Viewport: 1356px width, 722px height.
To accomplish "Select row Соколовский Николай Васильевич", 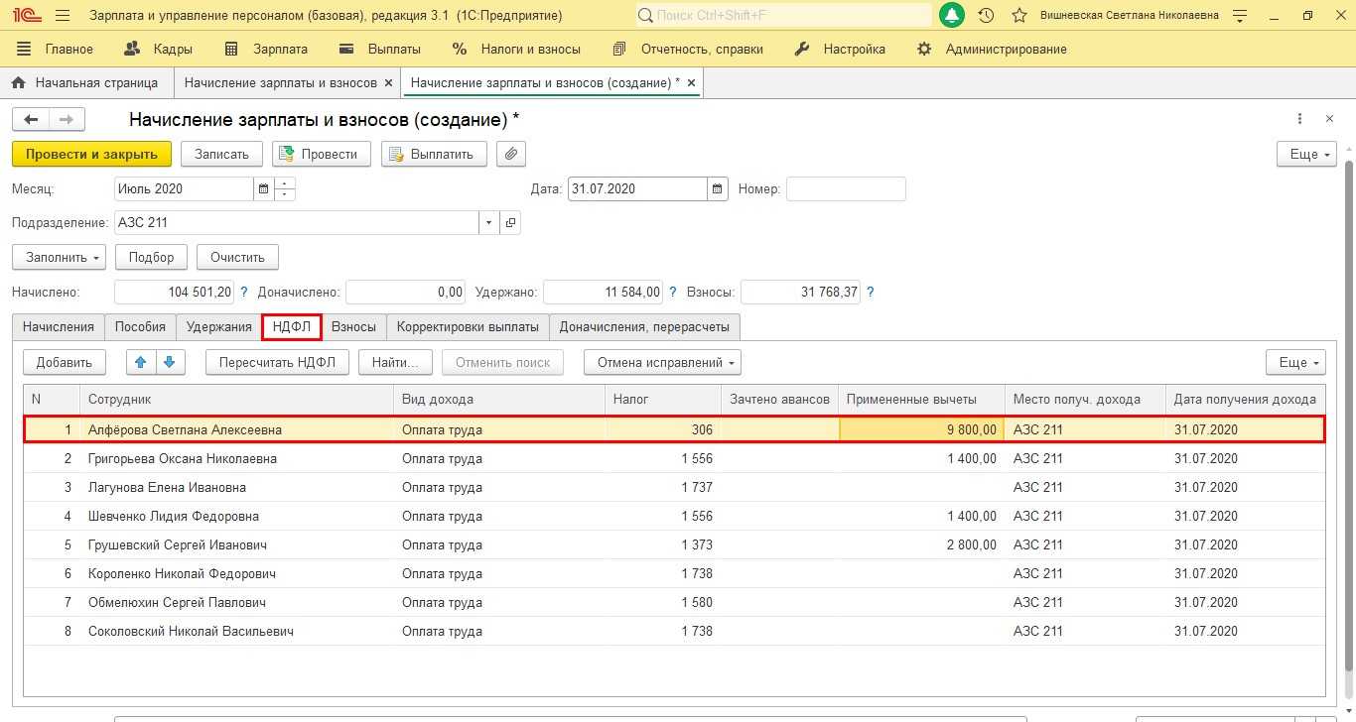I will pyautogui.click(x=674, y=631).
